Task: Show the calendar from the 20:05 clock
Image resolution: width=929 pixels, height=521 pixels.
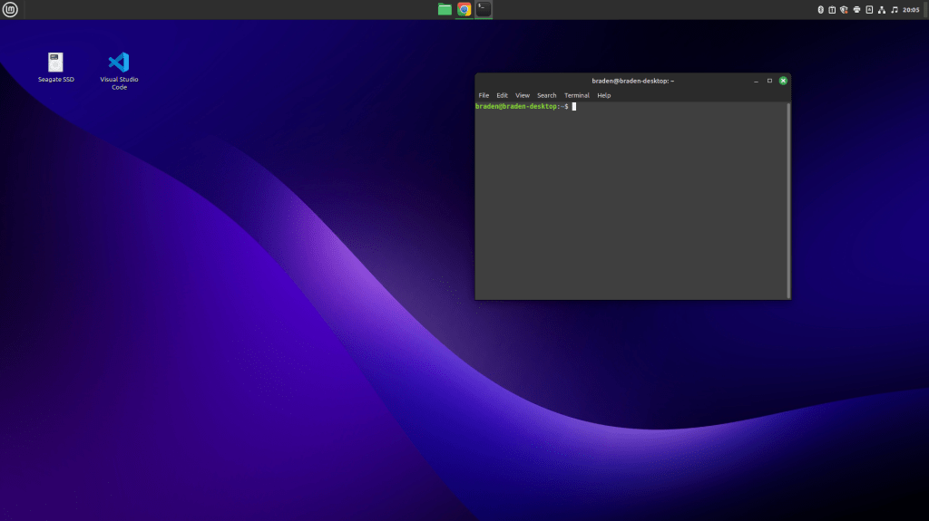Action: point(911,10)
